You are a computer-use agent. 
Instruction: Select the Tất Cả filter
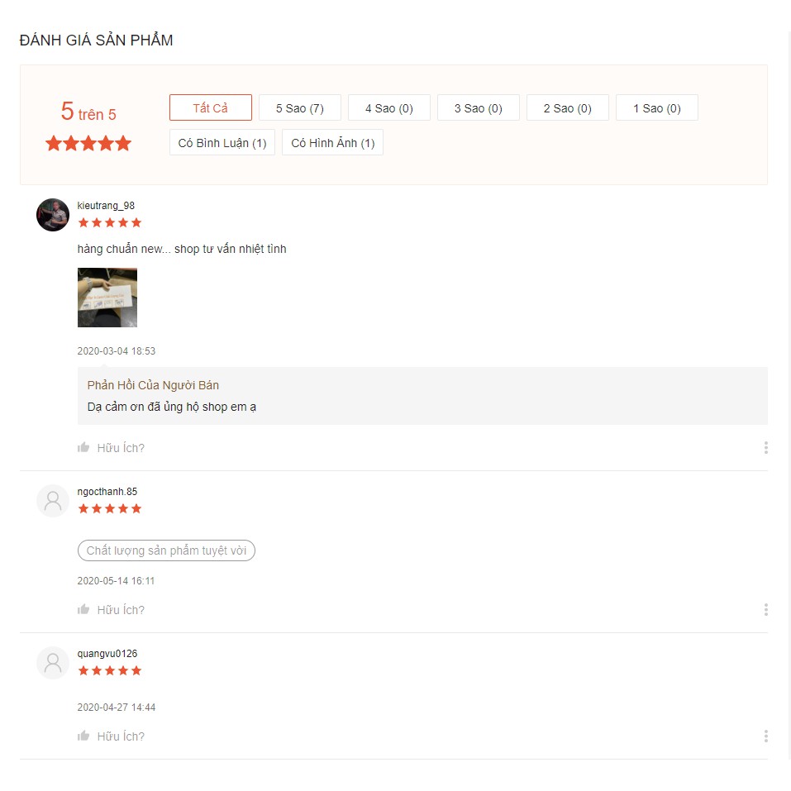pyautogui.click(x=211, y=108)
